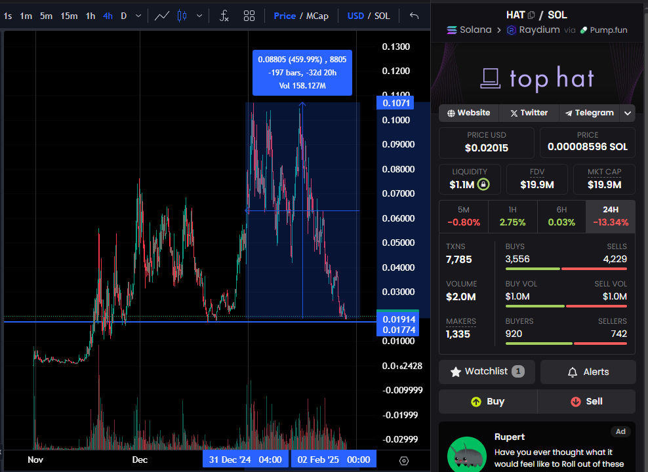Select the D daily timeframe

[x=123, y=16]
